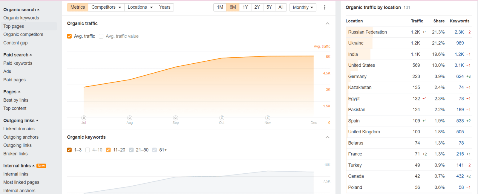The image size is (478, 194).
Task: Sort by Keywords column header
Action: [459, 21]
